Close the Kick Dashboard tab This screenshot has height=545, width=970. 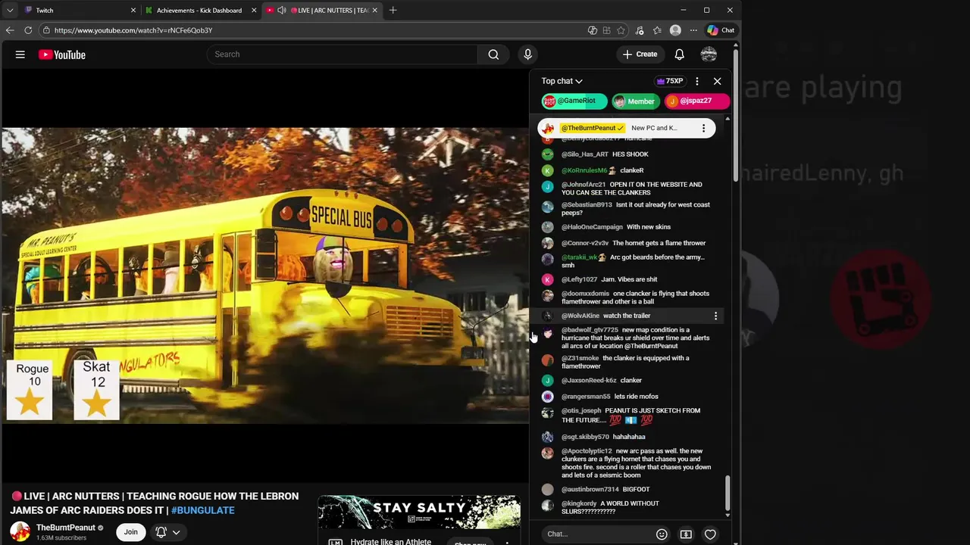pyautogui.click(x=254, y=10)
